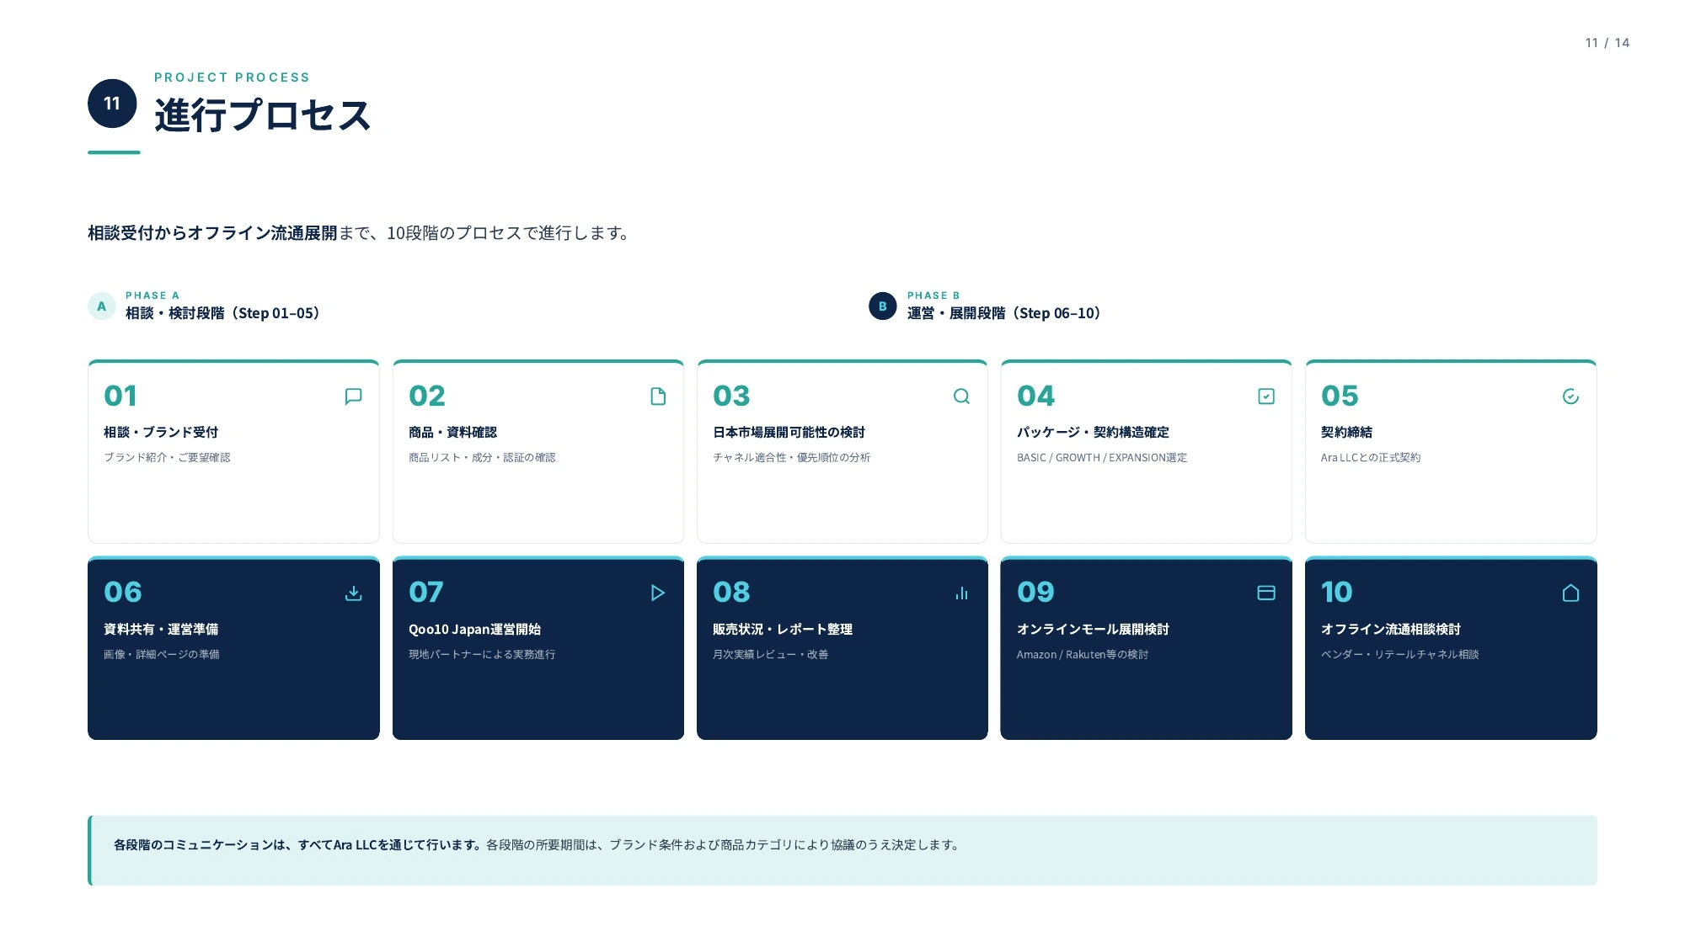Image resolution: width=1685 pixels, height=947 pixels.
Task: Click the card icon in step 09
Action: (1266, 593)
